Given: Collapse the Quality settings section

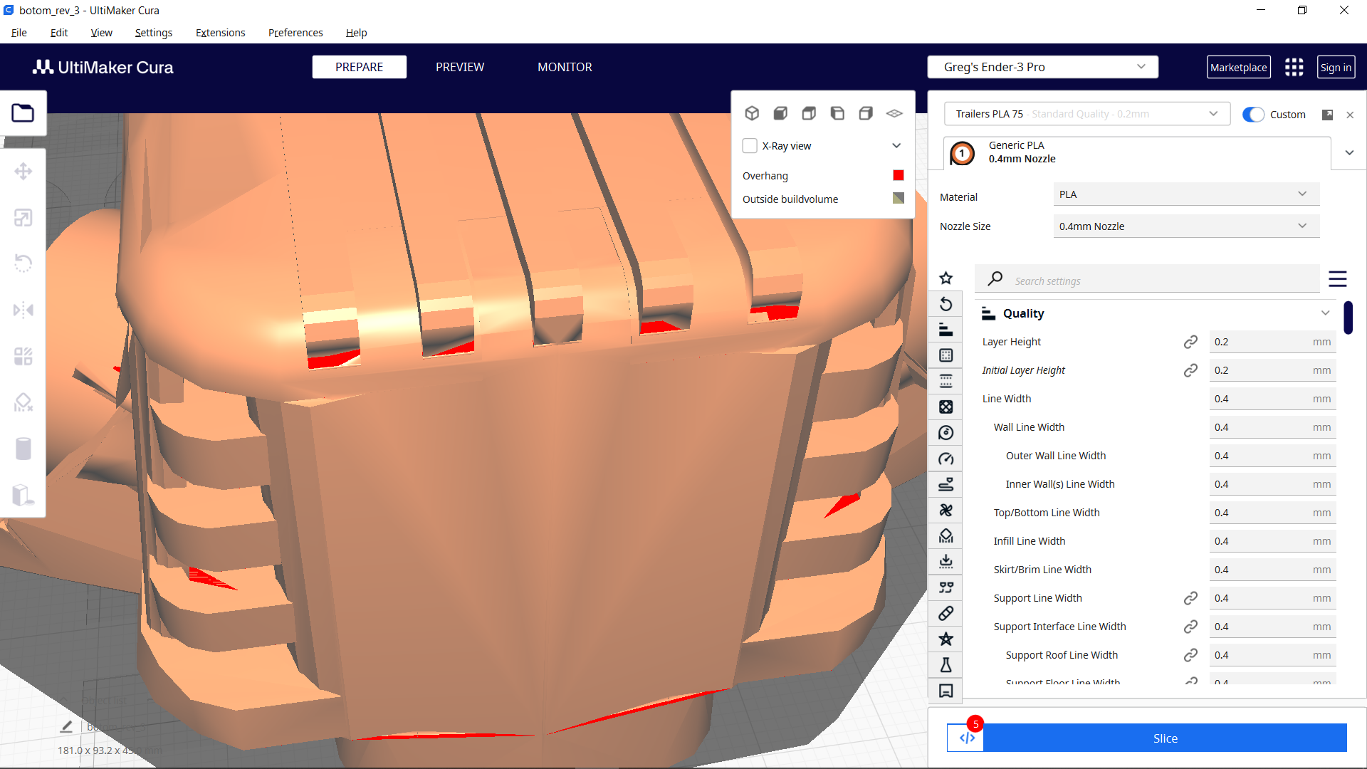Looking at the screenshot, I should coord(1326,313).
